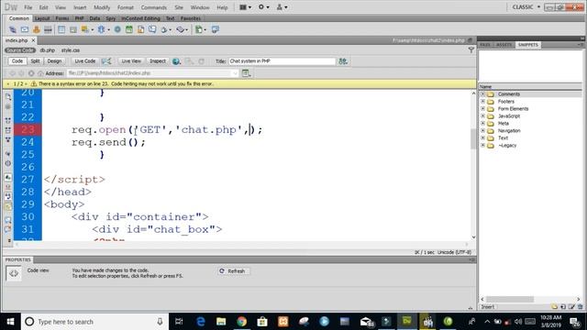The height and width of the screenshot is (330, 587).
Task: Click the Preview in Browser globe icon
Action: pyautogui.click(x=176, y=61)
